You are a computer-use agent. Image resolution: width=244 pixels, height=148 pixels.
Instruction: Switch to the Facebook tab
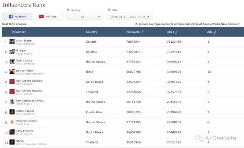pyautogui.click(x=17, y=16)
